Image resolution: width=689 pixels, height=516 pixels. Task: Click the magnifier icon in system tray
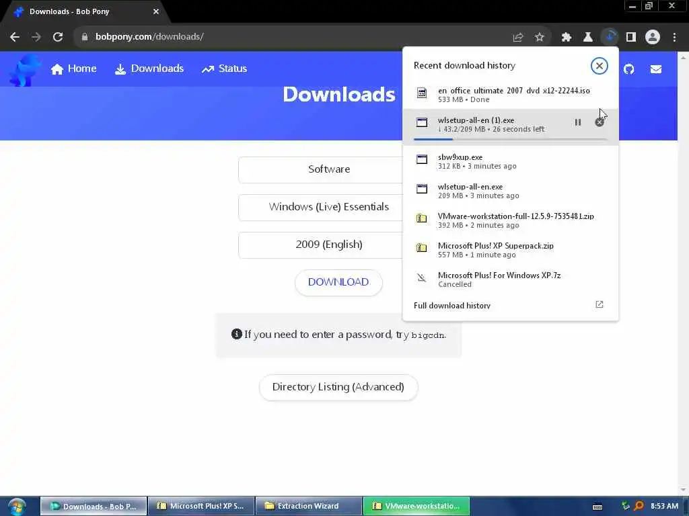click(639, 506)
